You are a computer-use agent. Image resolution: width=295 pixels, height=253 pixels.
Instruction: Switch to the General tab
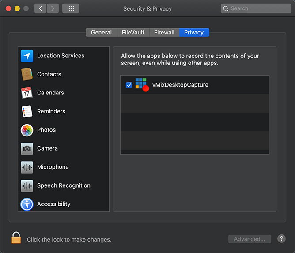101,33
